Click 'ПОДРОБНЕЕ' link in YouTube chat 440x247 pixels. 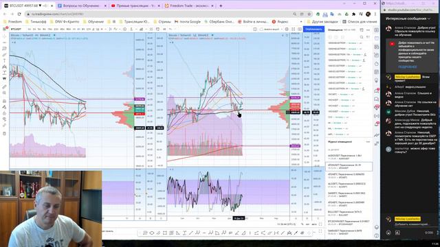pos(408,67)
